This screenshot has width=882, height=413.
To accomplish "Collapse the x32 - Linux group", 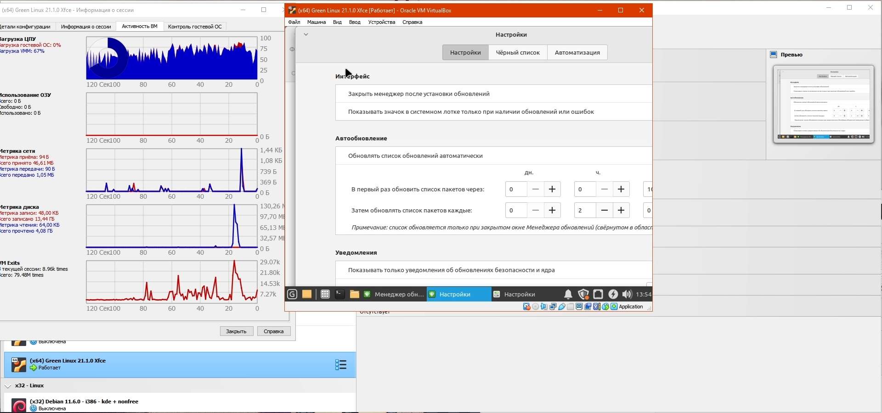I will [8, 386].
